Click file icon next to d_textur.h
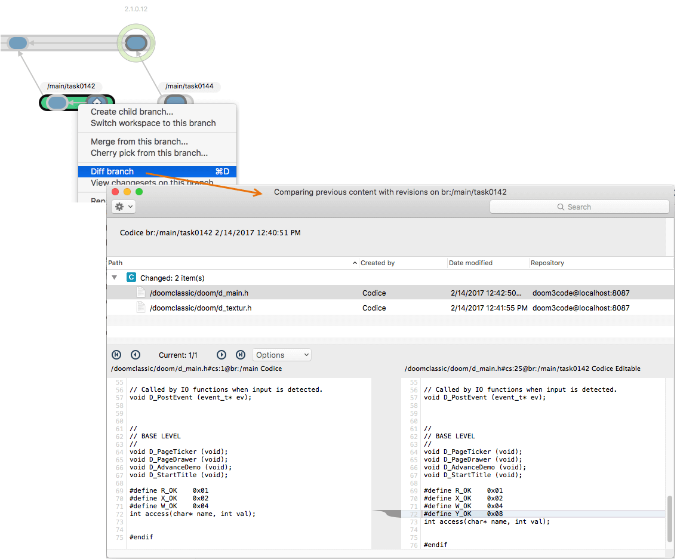Viewport: 677px width, 559px height. (141, 307)
